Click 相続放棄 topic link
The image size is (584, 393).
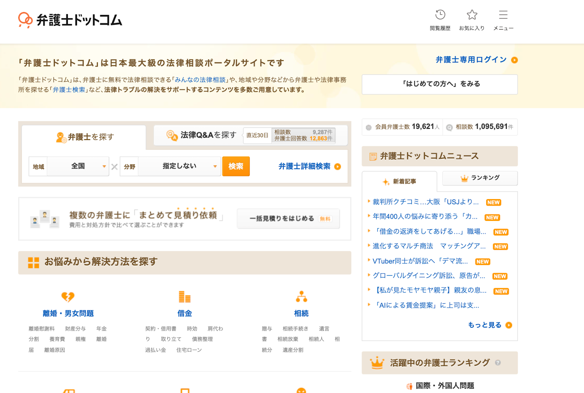288,339
